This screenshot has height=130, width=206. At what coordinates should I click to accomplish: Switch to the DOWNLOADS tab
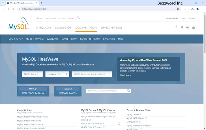pyautogui.click(x=63, y=28)
